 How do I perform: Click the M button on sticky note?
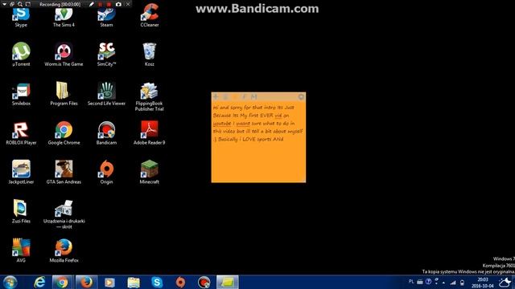tap(254, 96)
